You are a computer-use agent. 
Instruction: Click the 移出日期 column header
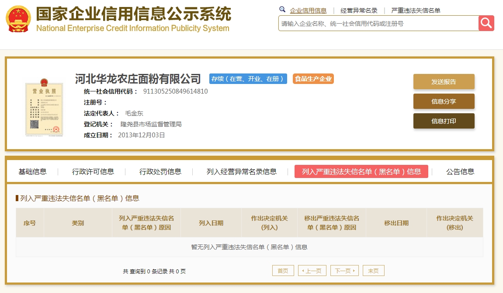(396, 223)
